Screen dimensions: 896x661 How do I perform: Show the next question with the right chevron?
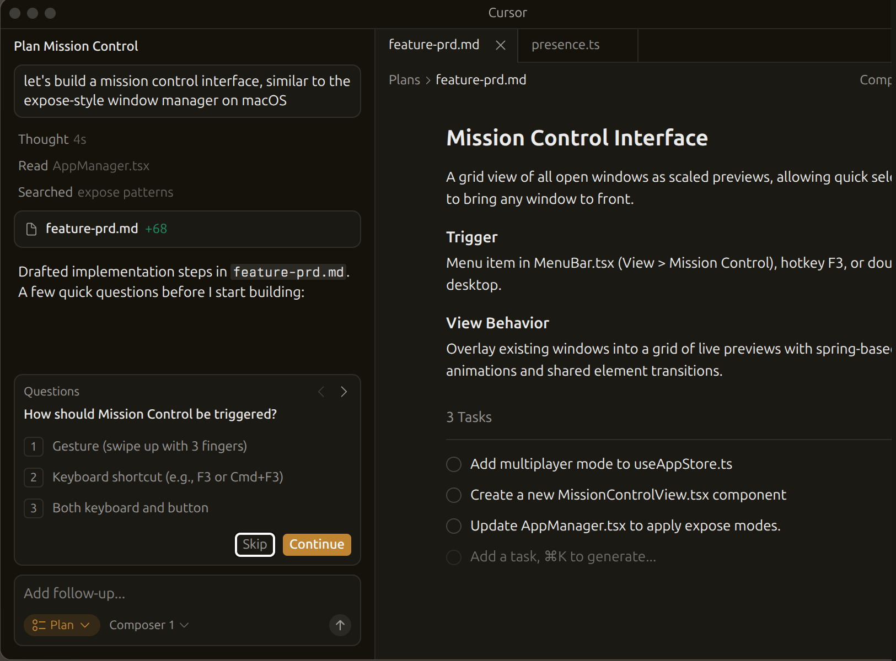[344, 391]
